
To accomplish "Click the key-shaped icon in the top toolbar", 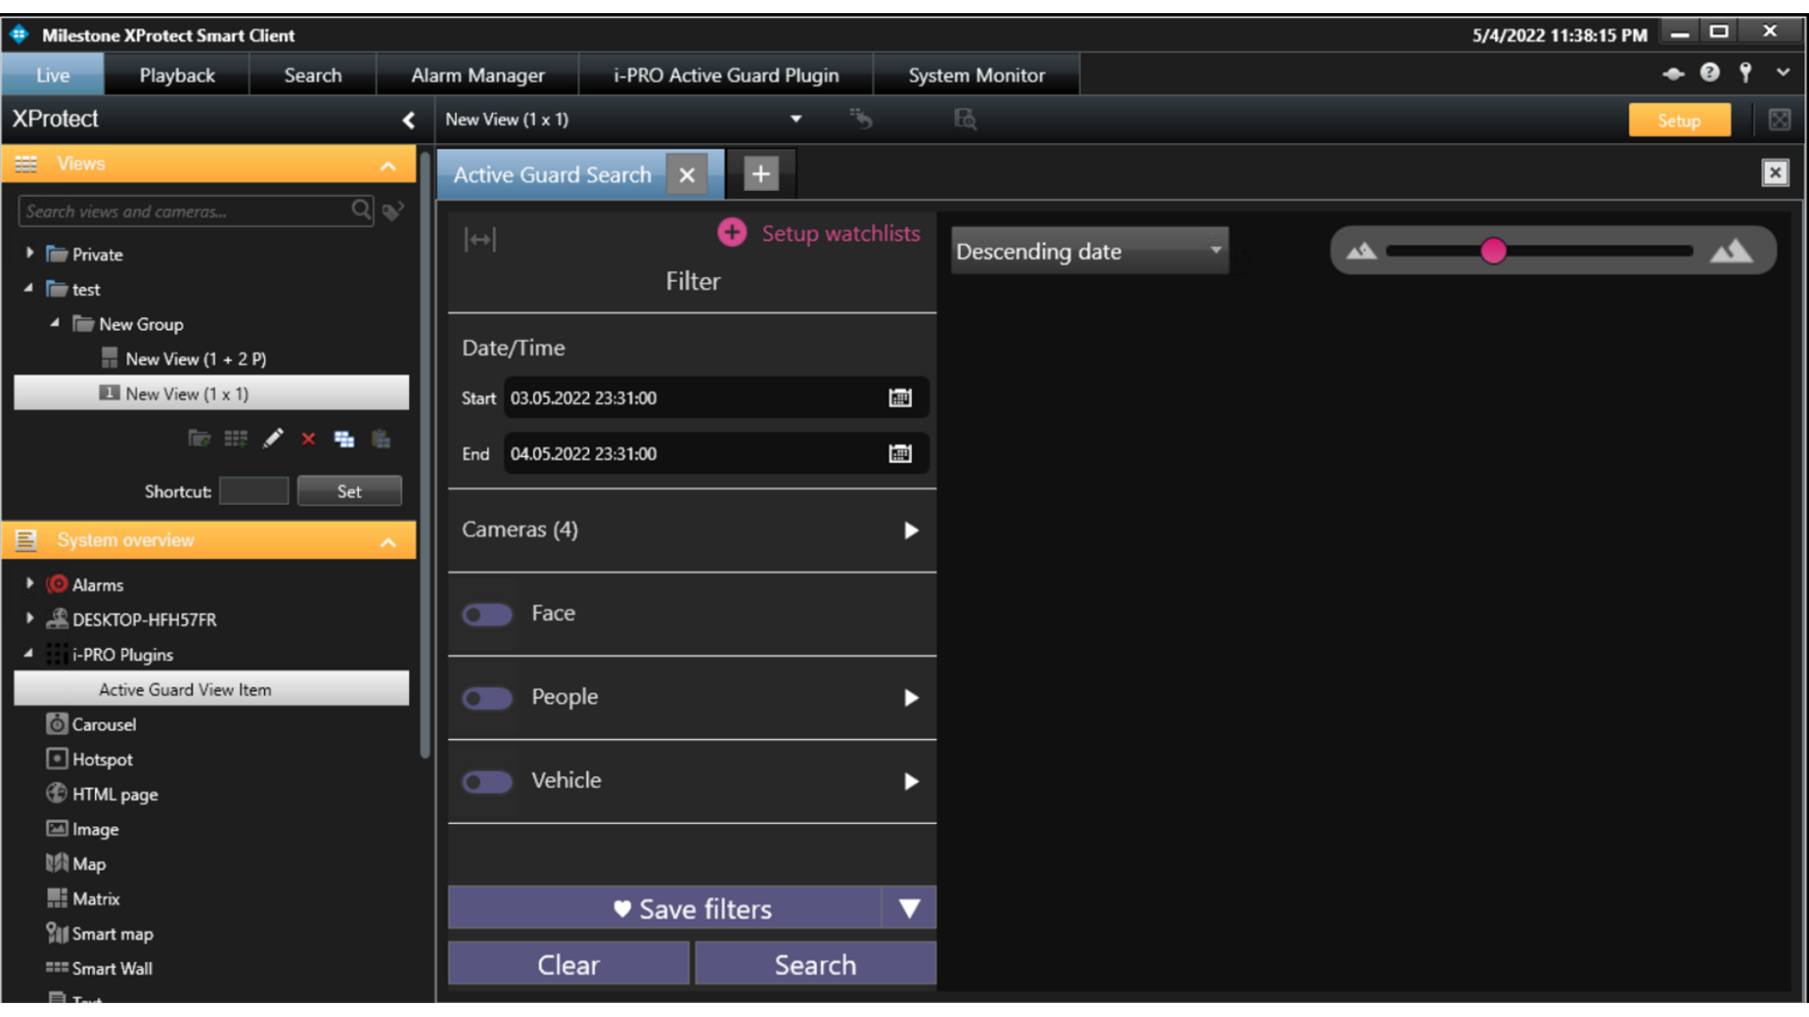I will (x=1746, y=73).
